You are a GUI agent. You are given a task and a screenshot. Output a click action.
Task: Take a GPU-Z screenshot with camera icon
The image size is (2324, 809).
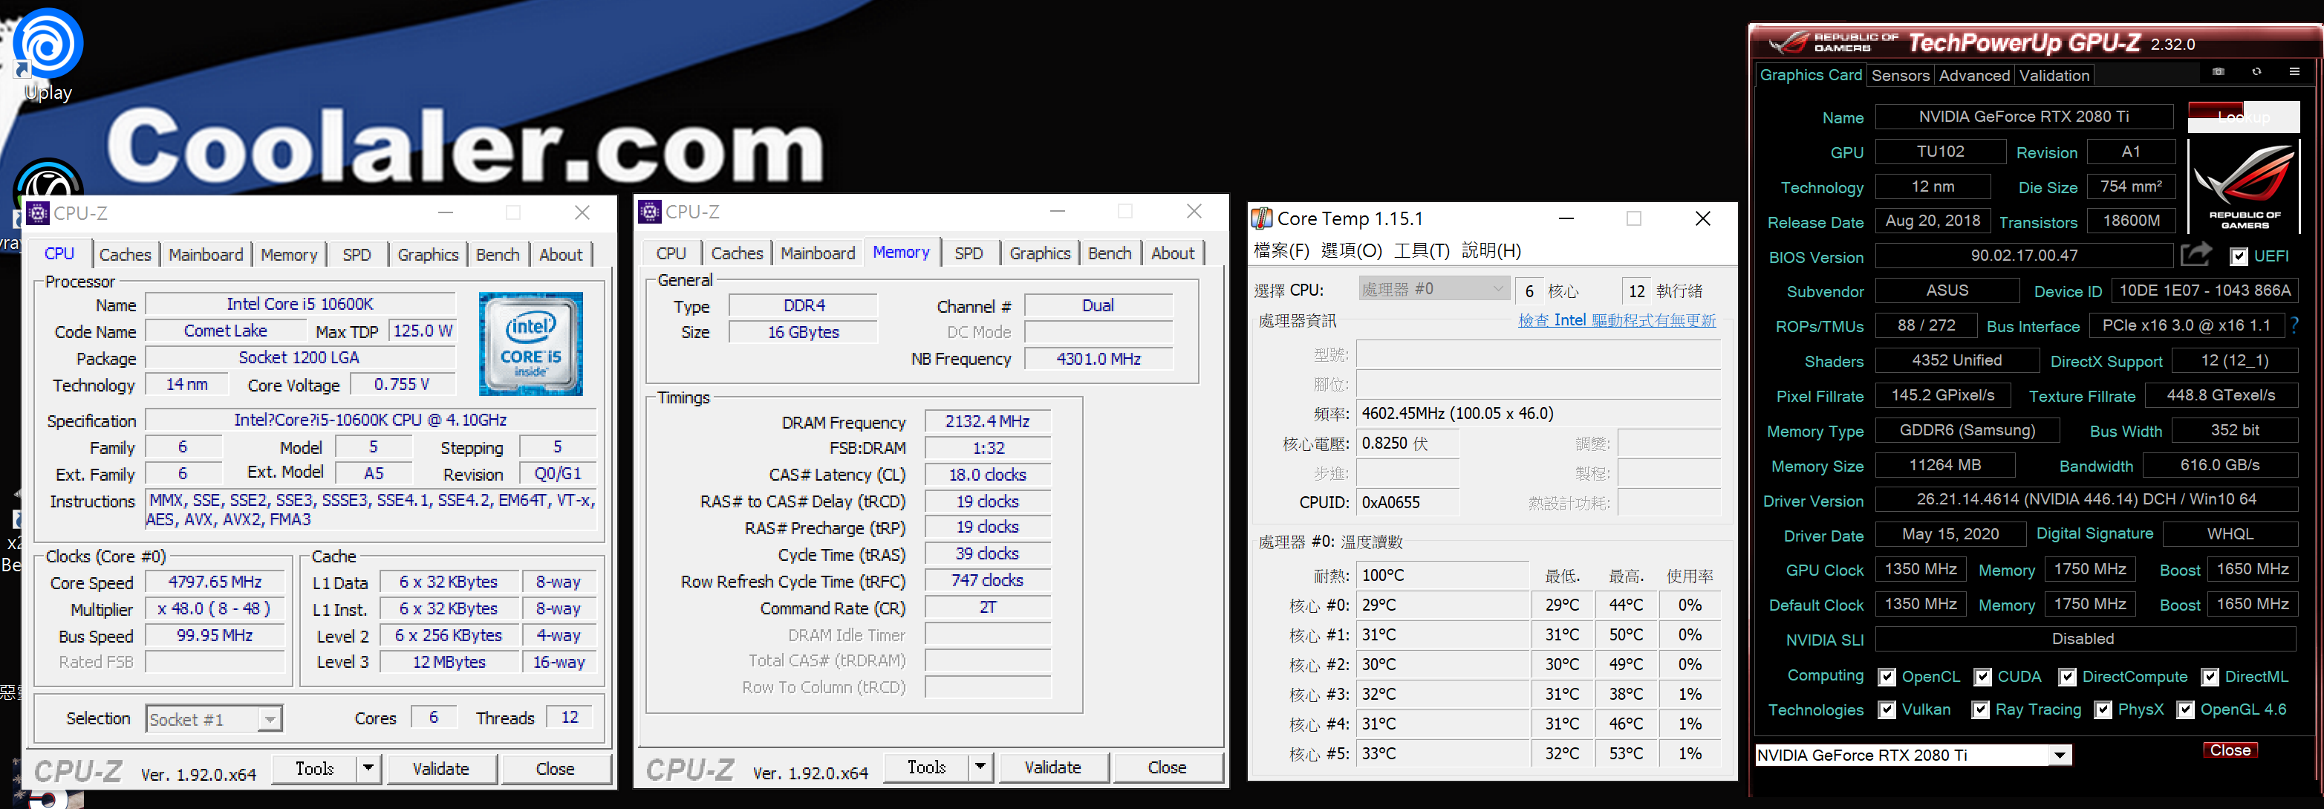(2219, 72)
